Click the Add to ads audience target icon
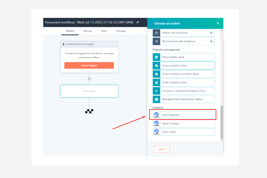 click(156, 33)
